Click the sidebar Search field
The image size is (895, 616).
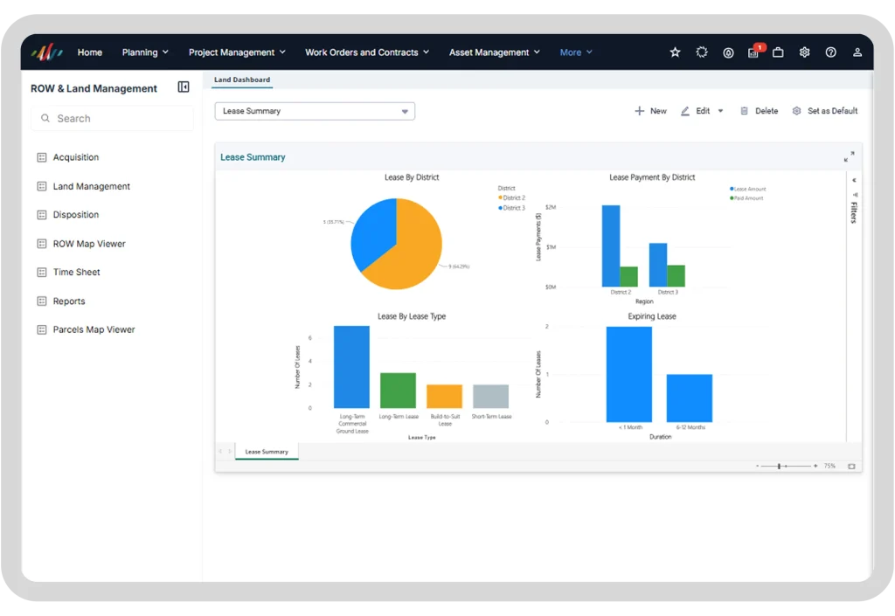pos(112,119)
